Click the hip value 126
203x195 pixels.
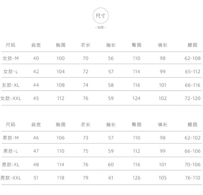[136, 178]
